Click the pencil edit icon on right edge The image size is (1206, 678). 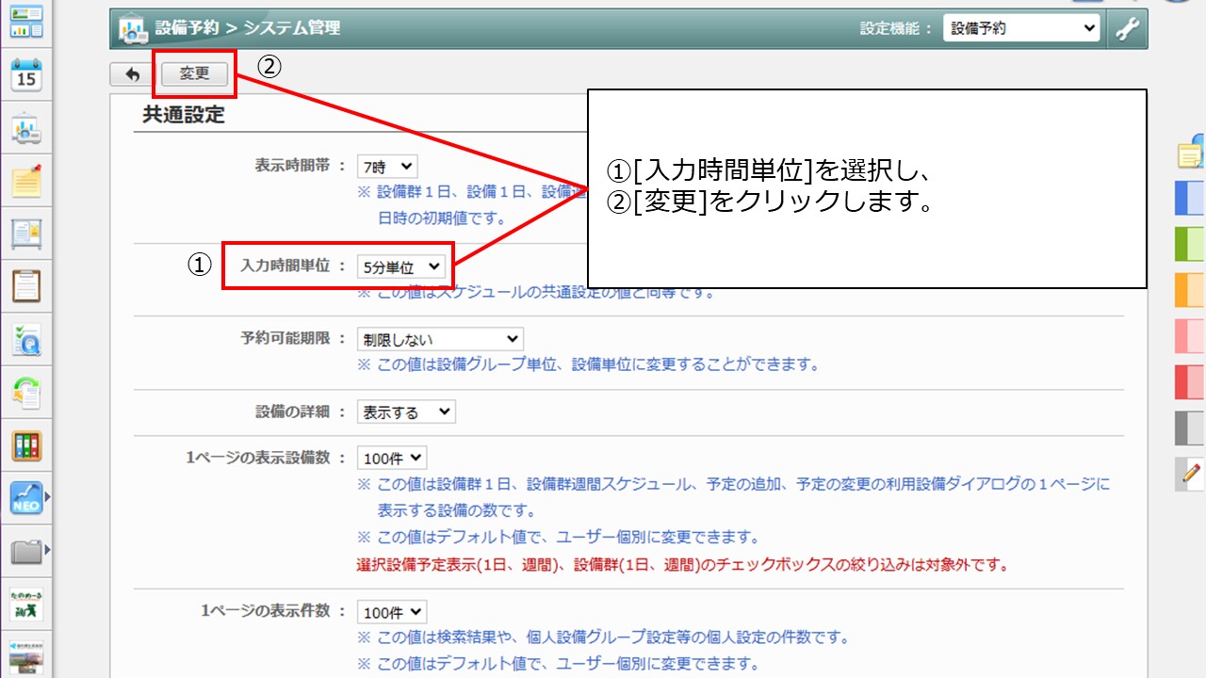(x=1191, y=473)
